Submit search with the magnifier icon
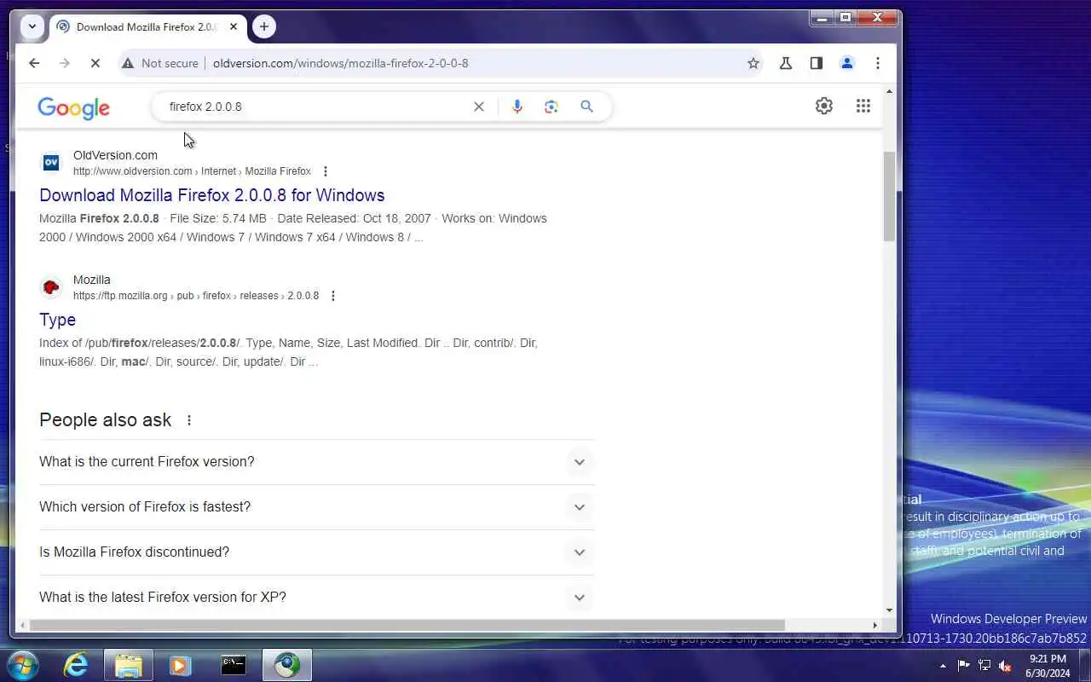 pyautogui.click(x=586, y=107)
